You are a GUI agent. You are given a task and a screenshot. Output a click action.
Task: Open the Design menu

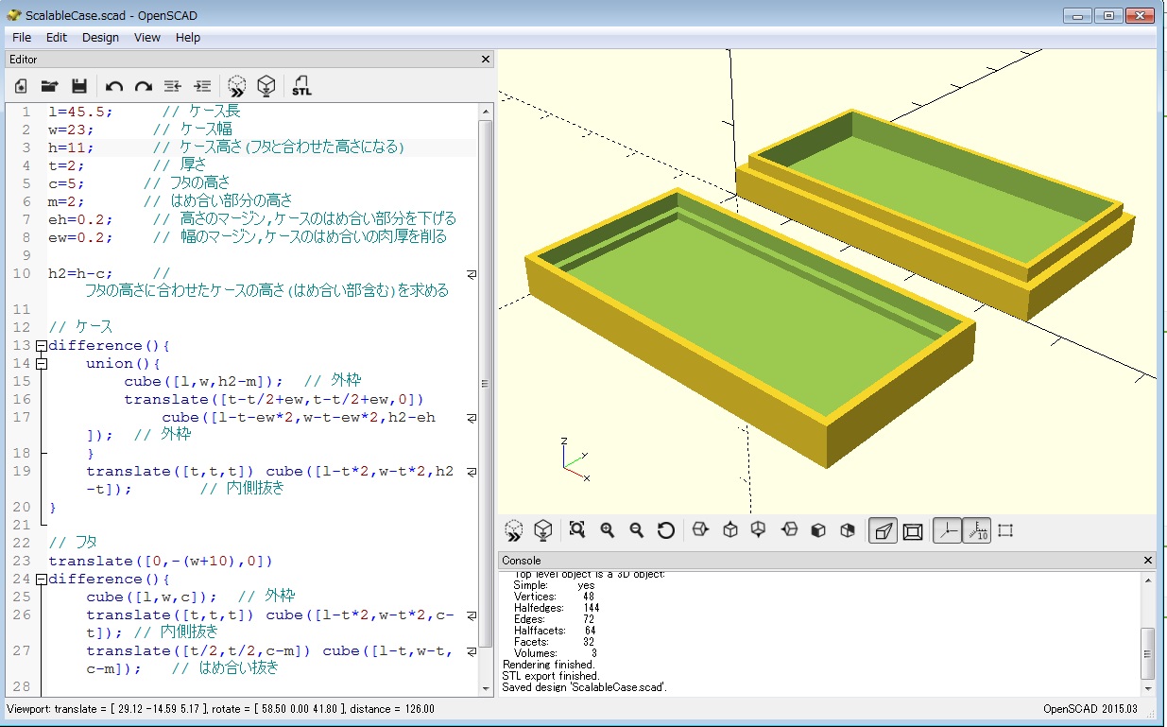coord(100,37)
